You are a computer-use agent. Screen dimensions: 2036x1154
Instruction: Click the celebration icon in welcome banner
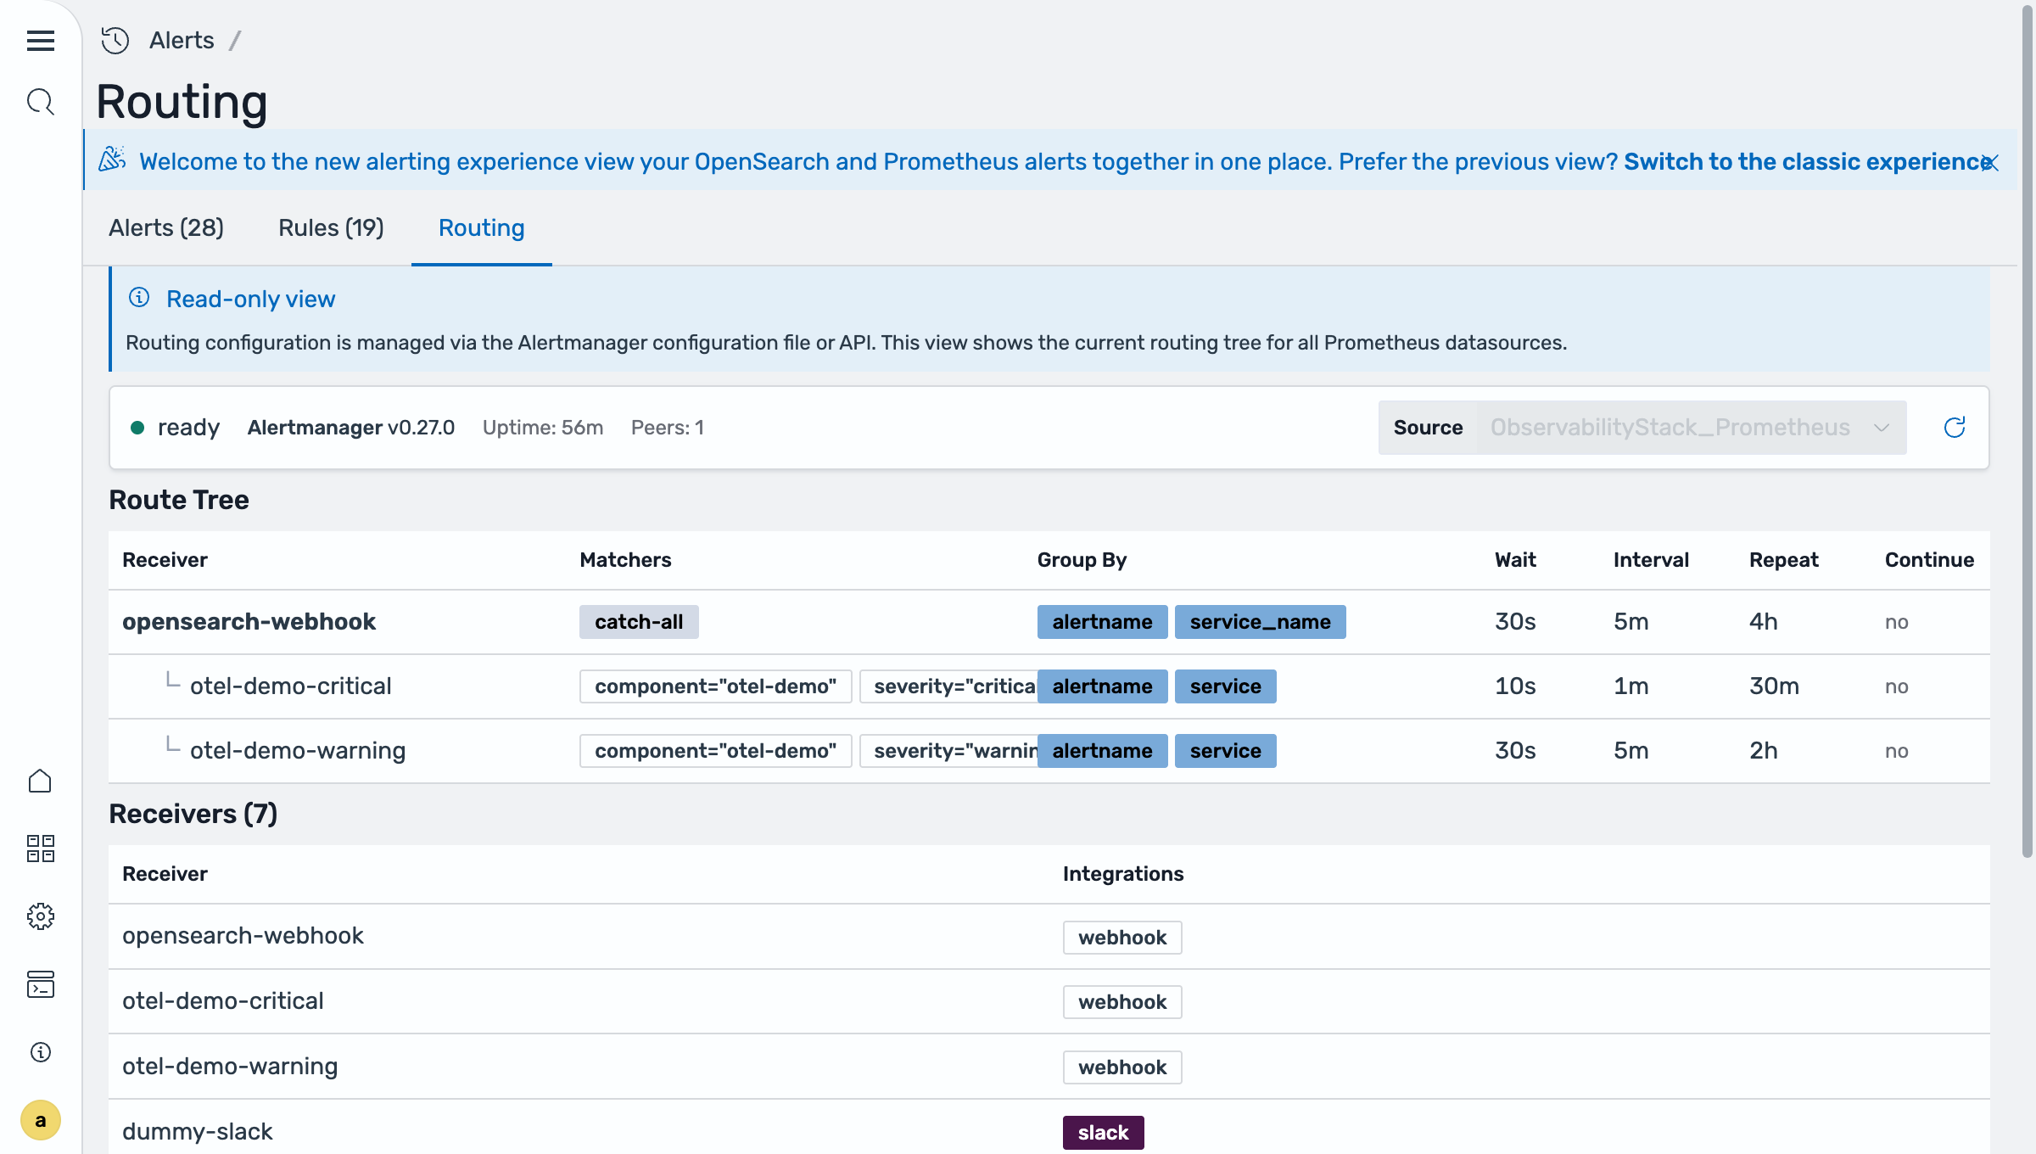[x=112, y=160]
